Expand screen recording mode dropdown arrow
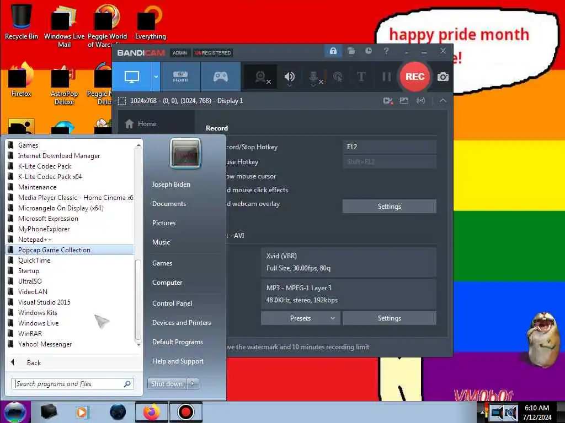 point(156,77)
